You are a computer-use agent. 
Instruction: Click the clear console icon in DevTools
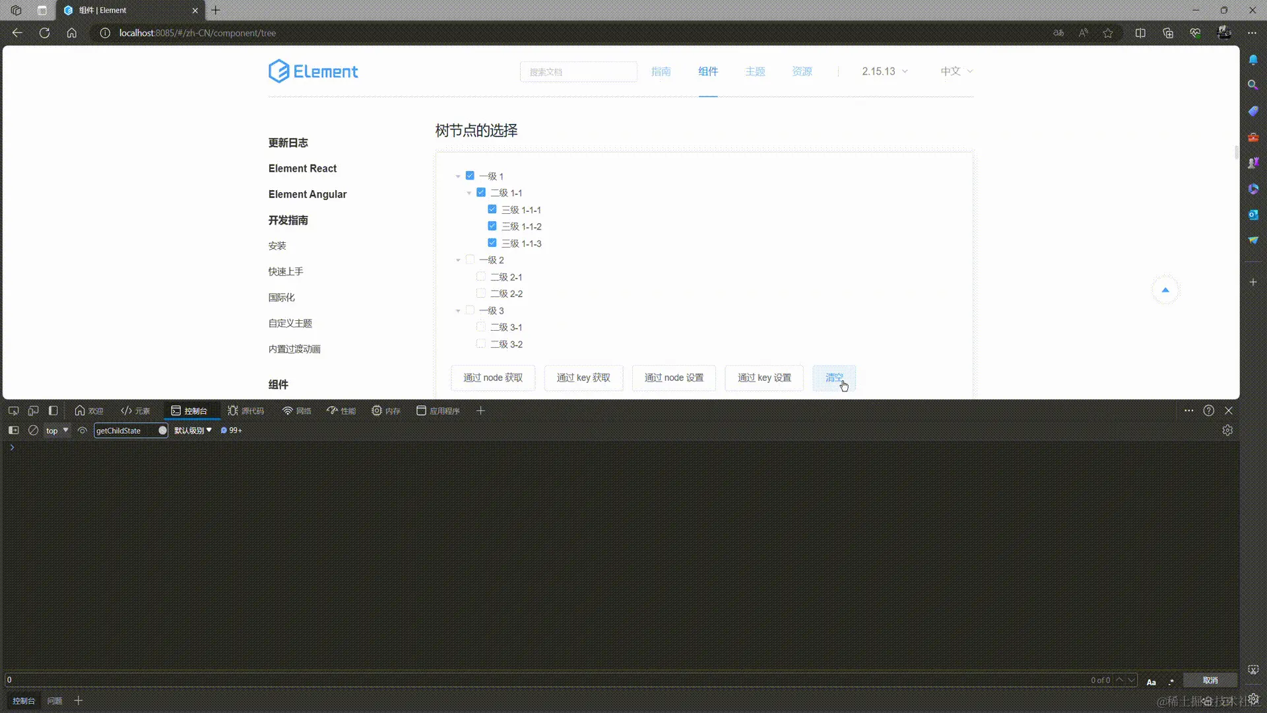pyautogui.click(x=32, y=430)
